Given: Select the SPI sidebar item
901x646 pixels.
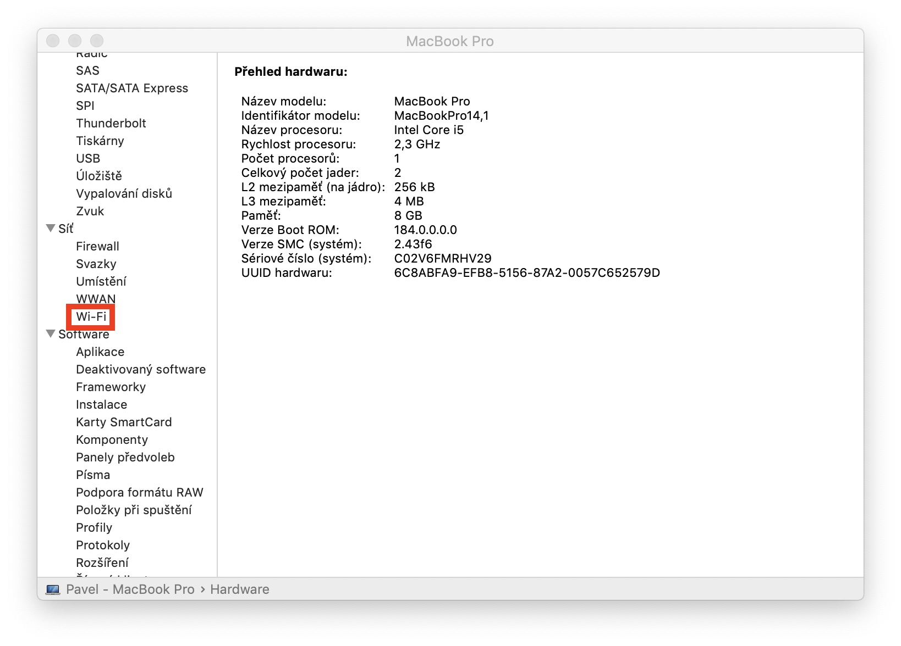Looking at the screenshot, I should [85, 105].
